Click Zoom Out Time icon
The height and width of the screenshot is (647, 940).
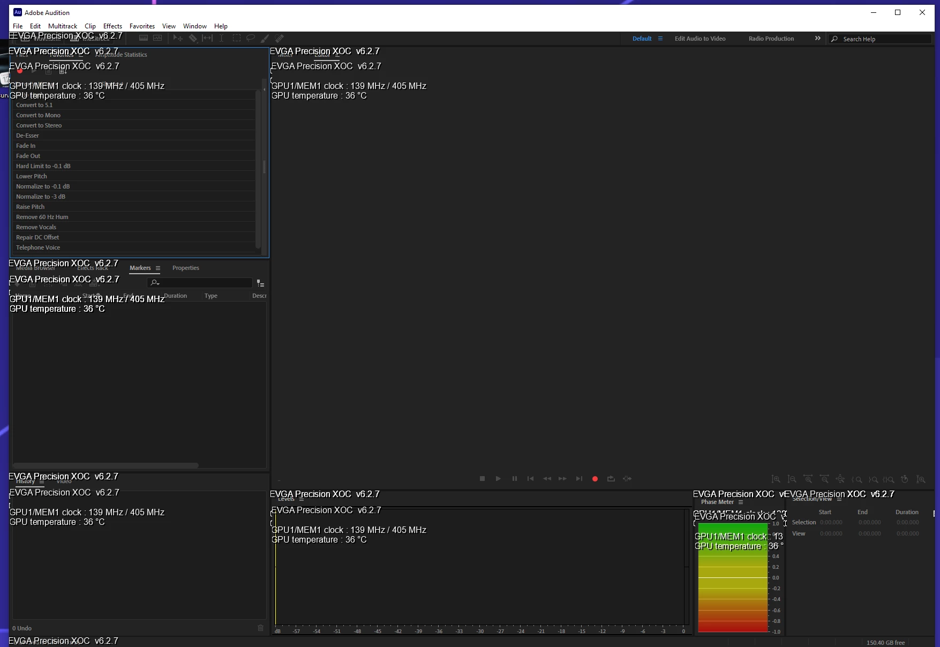[824, 479]
